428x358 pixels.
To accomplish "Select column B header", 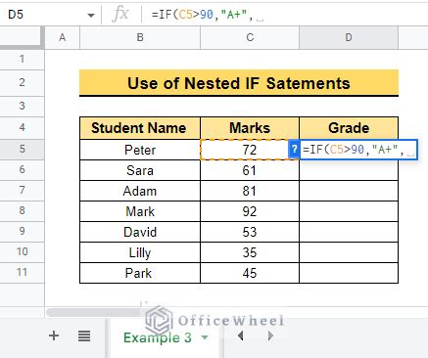I will pos(140,37).
